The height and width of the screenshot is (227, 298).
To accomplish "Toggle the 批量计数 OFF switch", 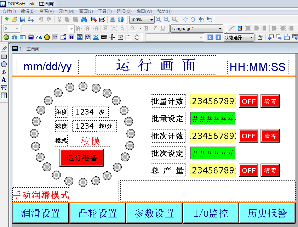I will pos(249,101).
